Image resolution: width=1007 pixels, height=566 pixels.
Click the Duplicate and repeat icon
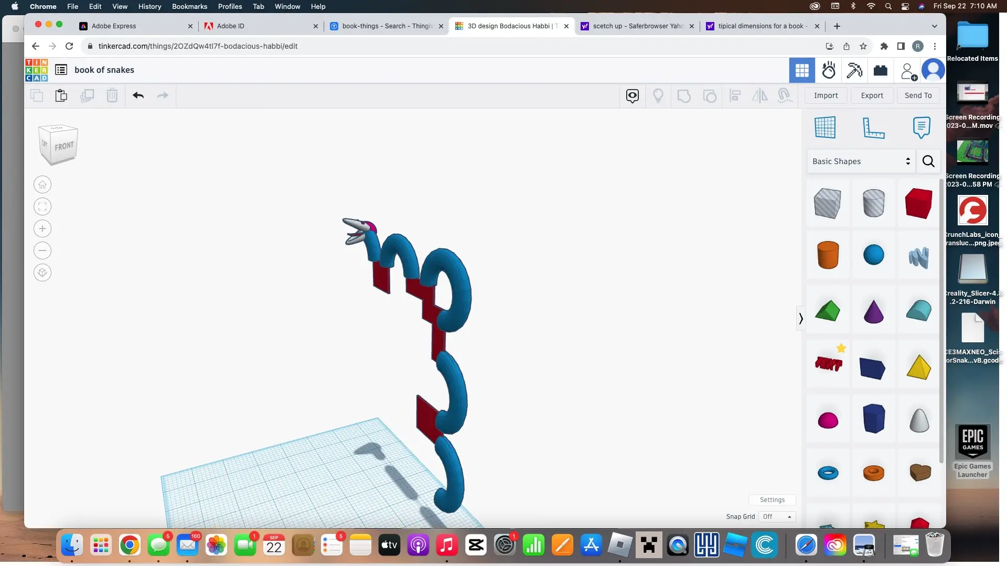[87, 95]
